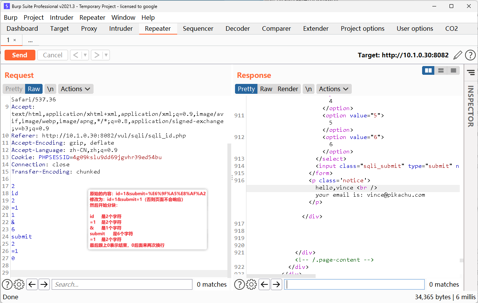The width and height of the screenshot is (478, 303).
Task: Switch response to Render view
Action: click(x=288, y=89)
